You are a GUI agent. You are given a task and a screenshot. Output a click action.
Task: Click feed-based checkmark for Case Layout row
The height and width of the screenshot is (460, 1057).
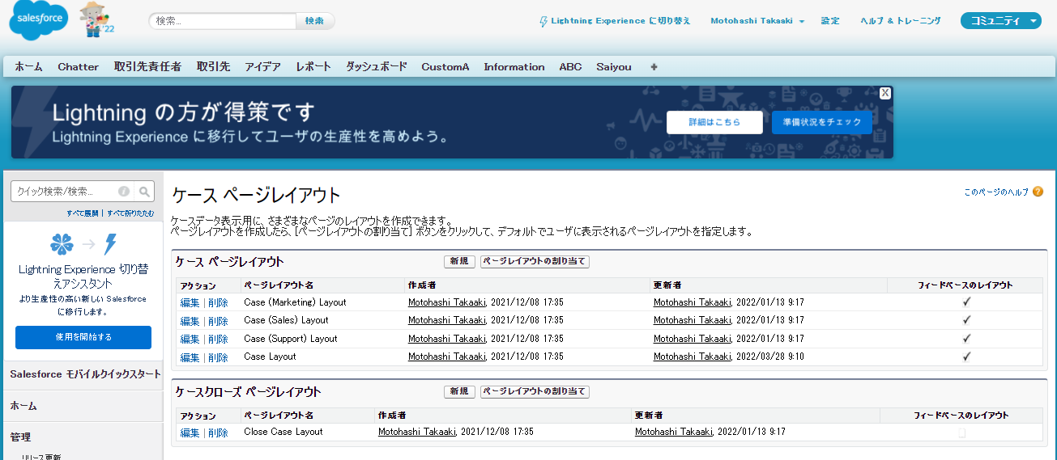[966, 357]
